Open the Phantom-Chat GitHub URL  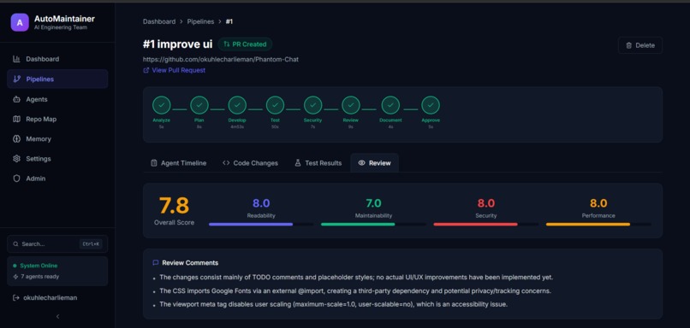tap(221, 59)
